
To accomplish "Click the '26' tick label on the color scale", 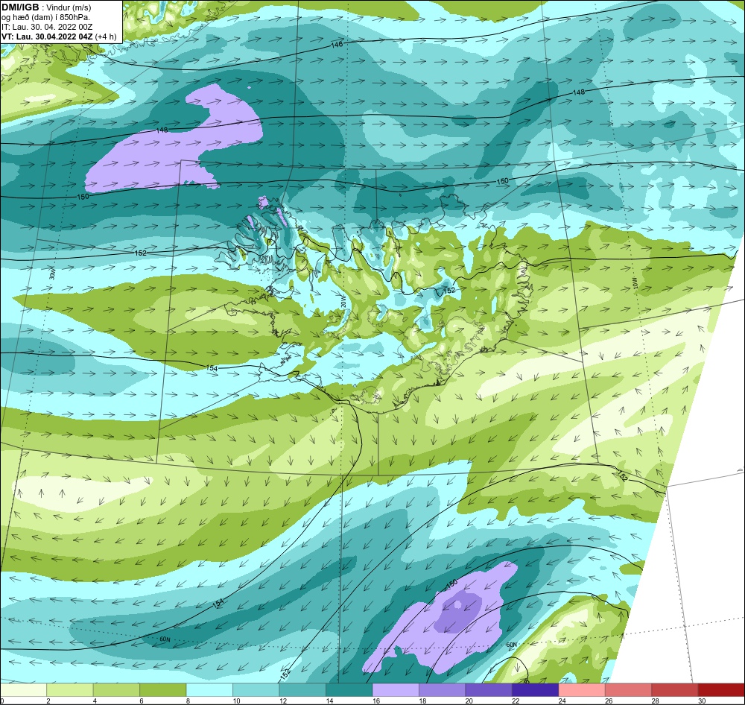I will coord(609,701).
